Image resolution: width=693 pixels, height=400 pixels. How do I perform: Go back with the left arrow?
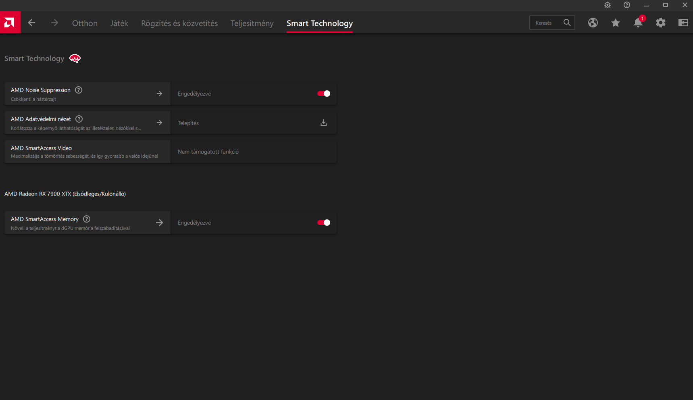pyautogui.click(x=31, y=23)
